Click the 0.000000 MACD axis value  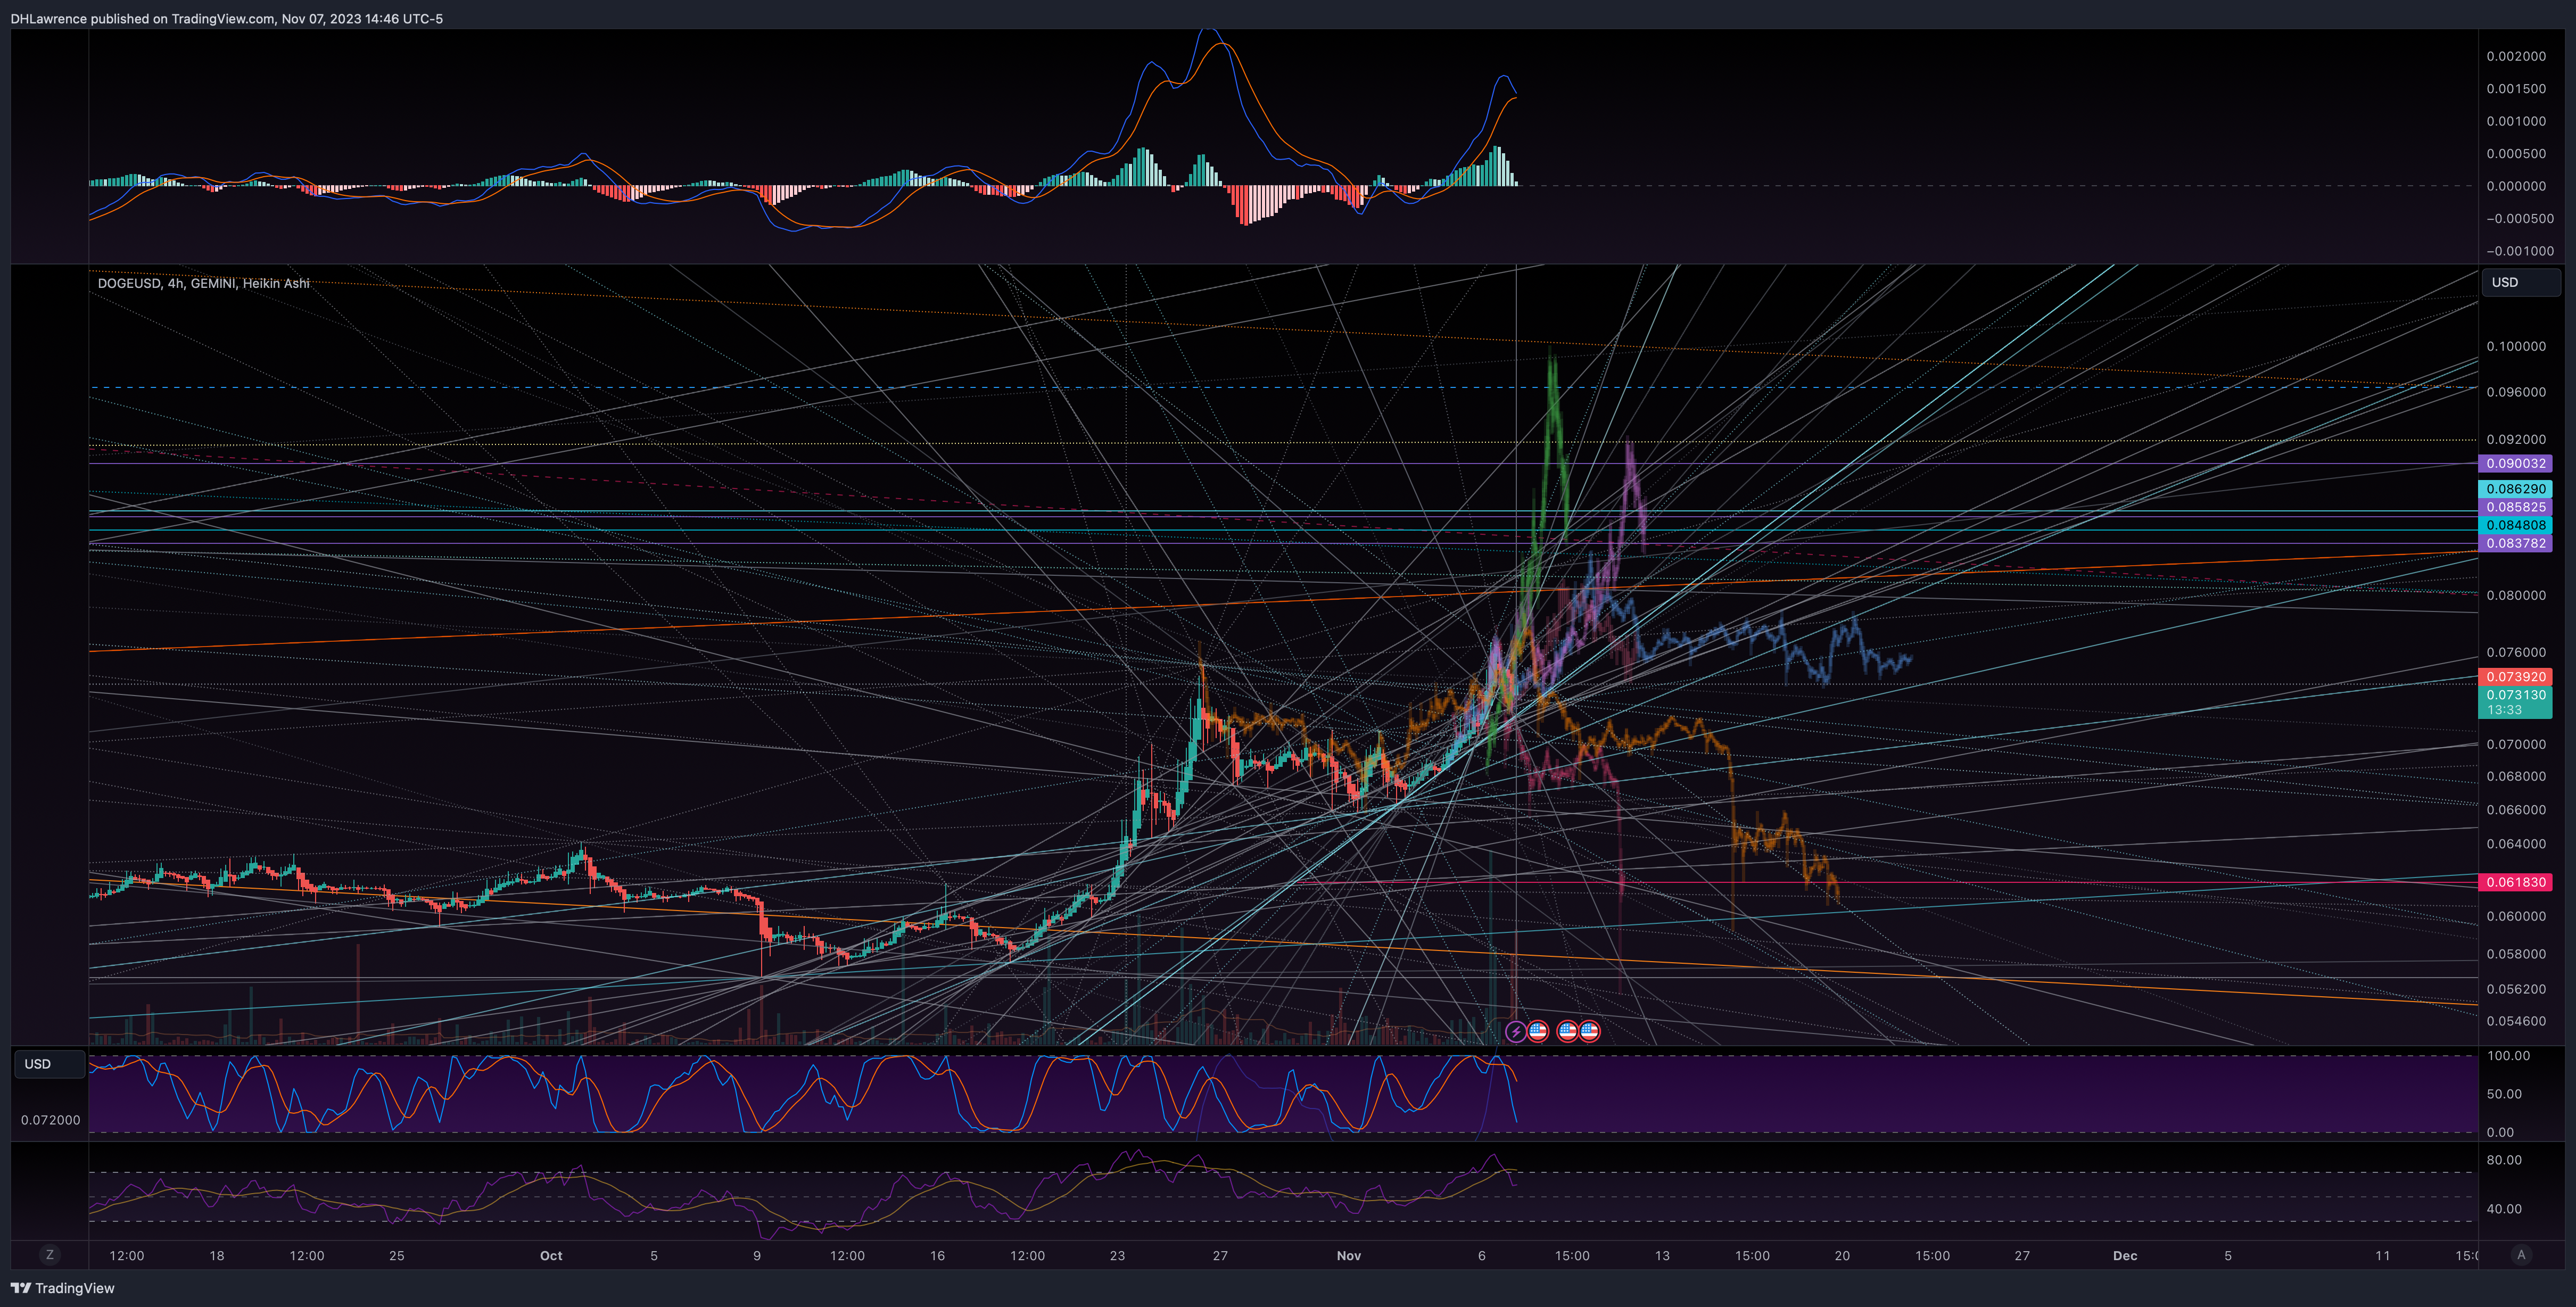pos(2516,186)
